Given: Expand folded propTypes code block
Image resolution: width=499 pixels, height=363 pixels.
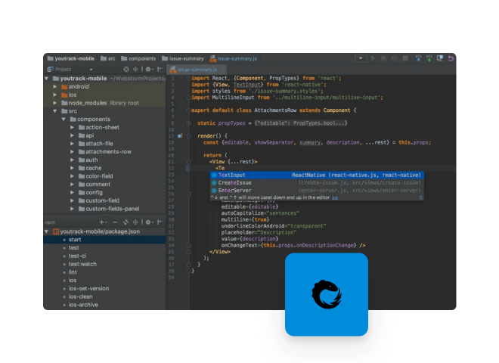Looking at the screenshot, I should 189,123.
